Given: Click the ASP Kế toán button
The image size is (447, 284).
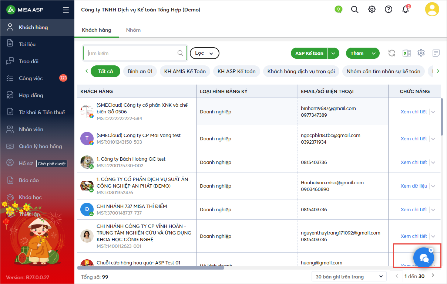Looking at the screenshot, I should [309, 53].
